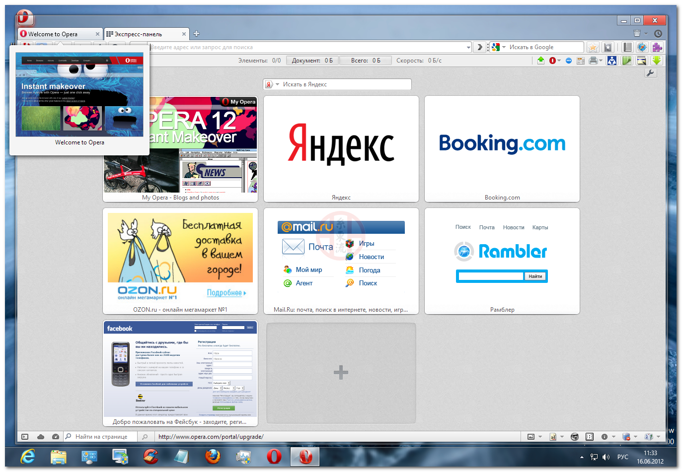Launch Firefox from taskbar
This screenshot has width=682, height=472.
tap(213, 456)
